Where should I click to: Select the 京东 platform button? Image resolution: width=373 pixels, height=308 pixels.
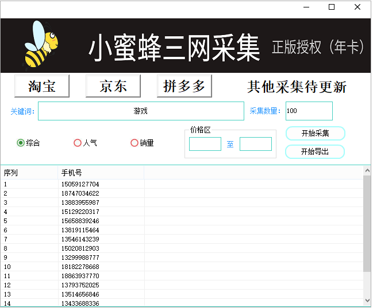coord(113,86)
